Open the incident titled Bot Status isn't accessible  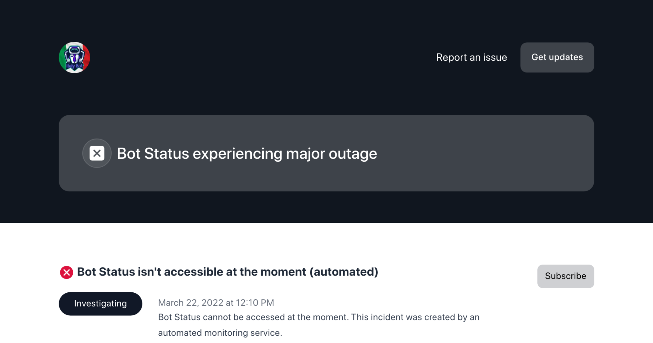tap(227, 272)
